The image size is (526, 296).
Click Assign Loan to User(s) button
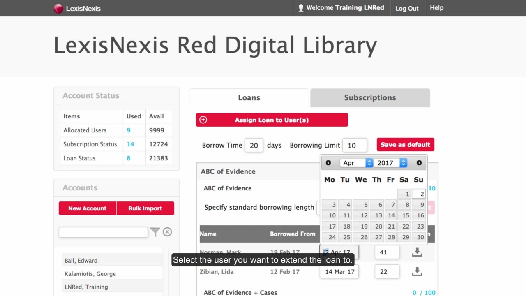(x=272, y=120)
